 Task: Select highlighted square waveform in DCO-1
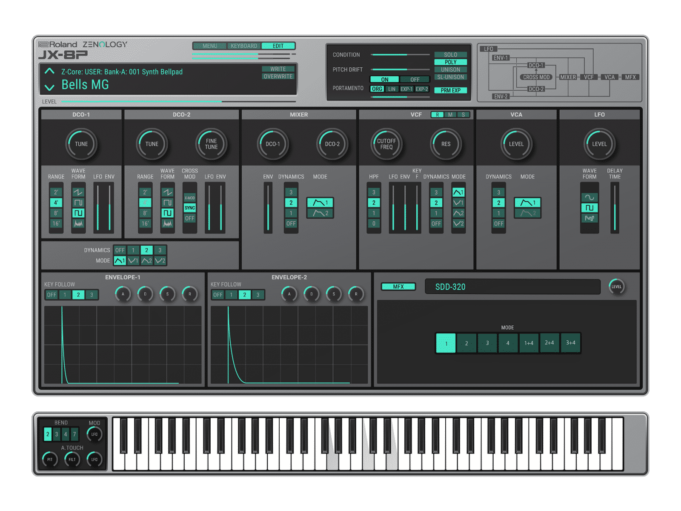(x=78, y=213)
